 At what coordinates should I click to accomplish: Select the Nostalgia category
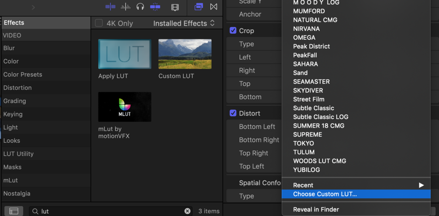click(46, 193)
